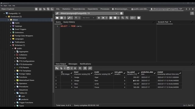Expand the Extensions node
This screenshot has width=195, height=109.
point(11,32)
